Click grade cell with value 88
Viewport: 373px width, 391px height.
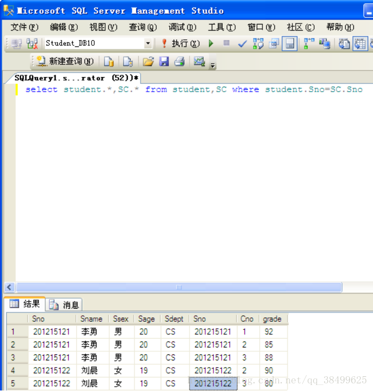click(x=273, y=358)
